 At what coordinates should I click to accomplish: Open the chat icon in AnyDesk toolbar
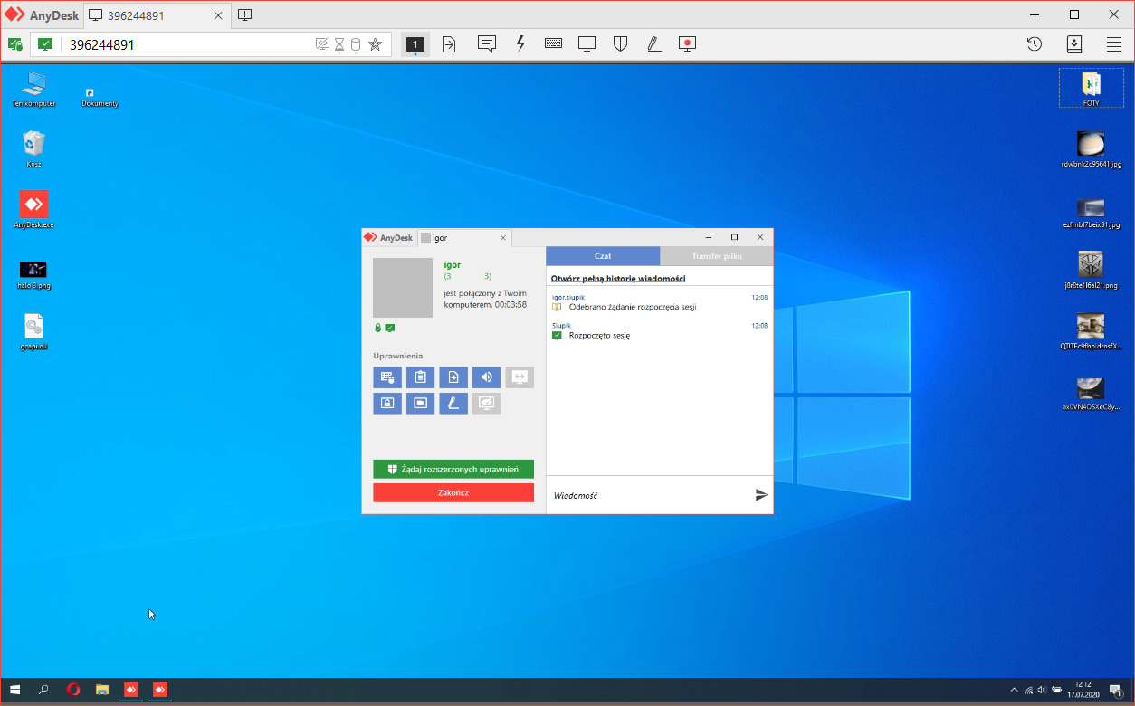487,43
